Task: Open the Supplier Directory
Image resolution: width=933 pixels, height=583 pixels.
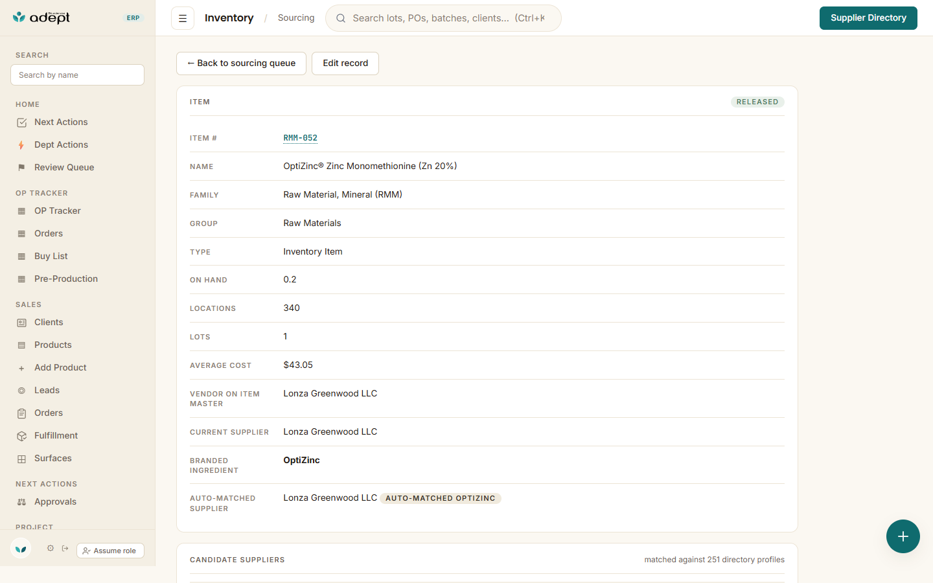Action: [x=868, y=18]
